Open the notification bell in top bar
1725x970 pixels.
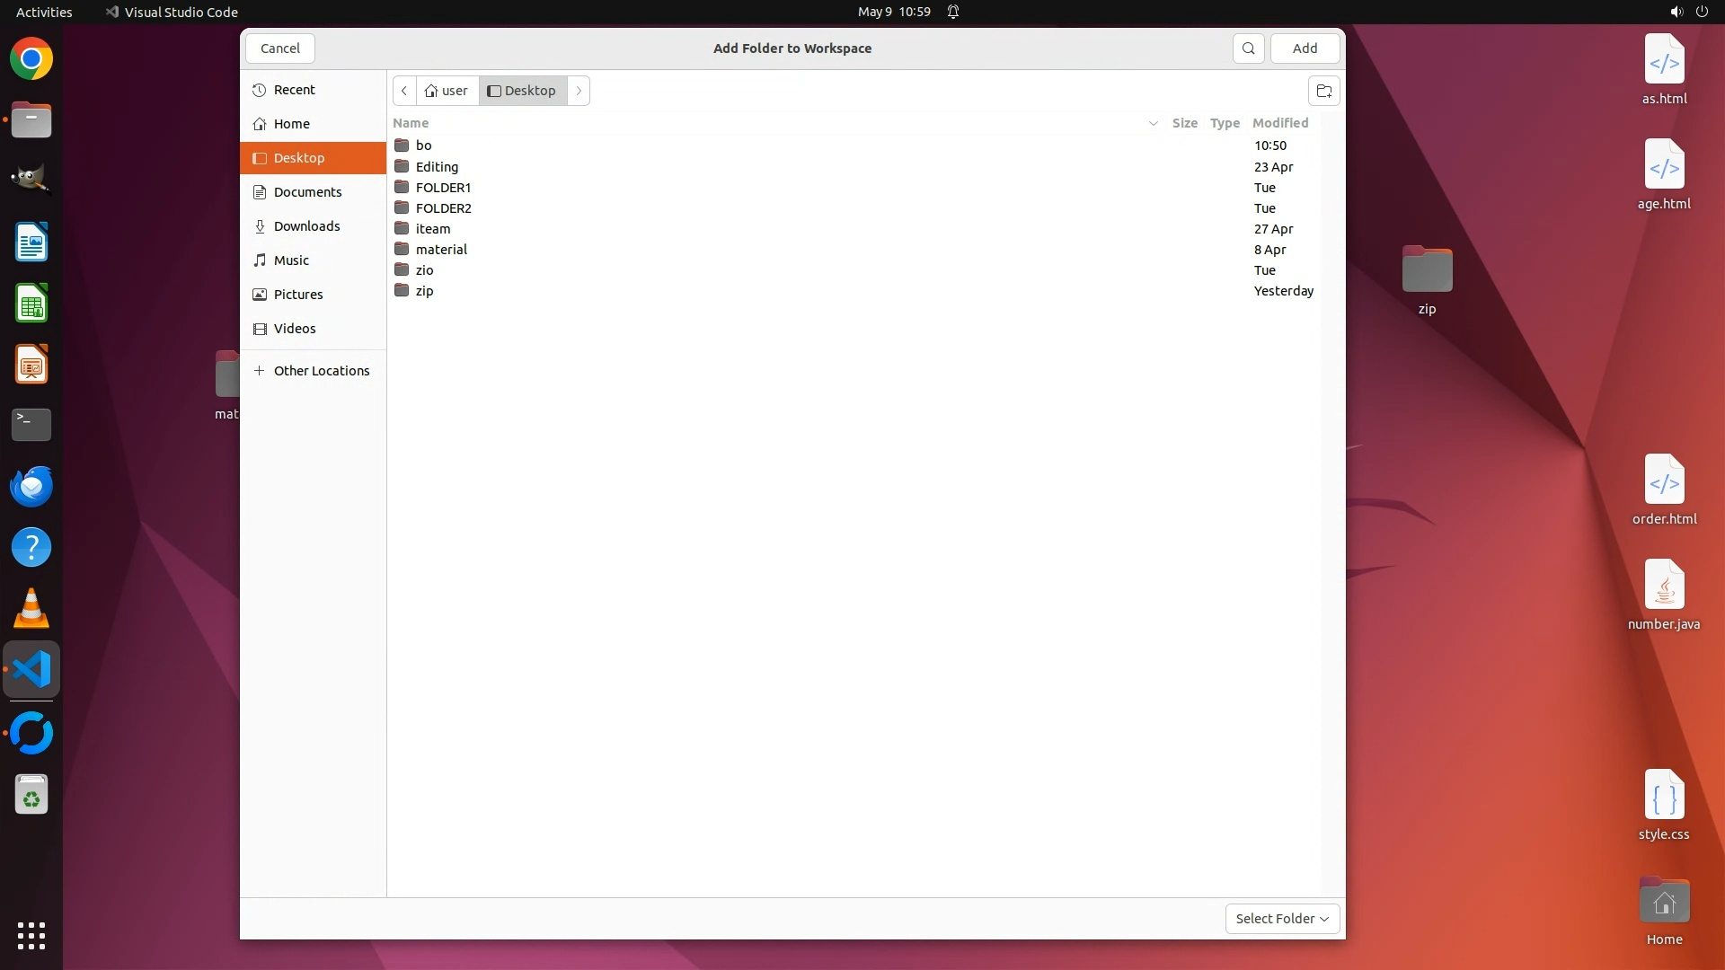(x=953, y=12)
